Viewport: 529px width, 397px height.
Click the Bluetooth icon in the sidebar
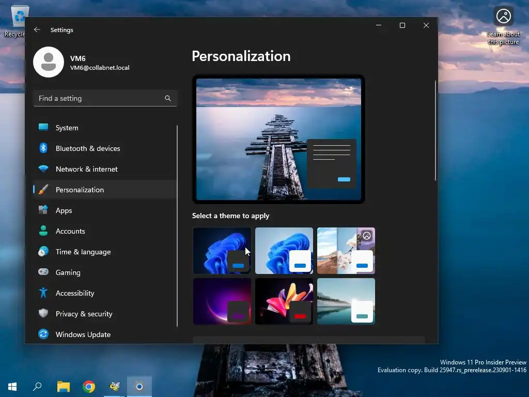[43, 148]
